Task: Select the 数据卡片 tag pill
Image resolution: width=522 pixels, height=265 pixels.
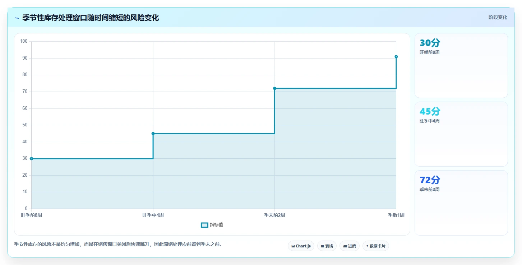Action: [x=376, y=246]
